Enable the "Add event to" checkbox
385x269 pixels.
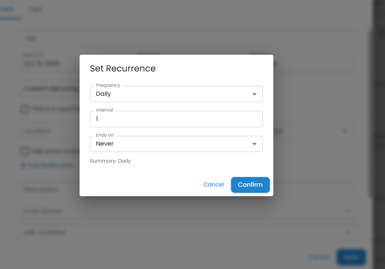point(25,151)
